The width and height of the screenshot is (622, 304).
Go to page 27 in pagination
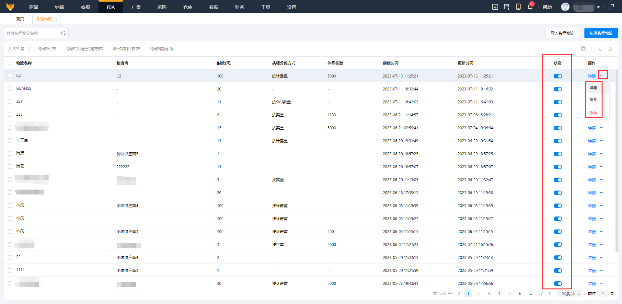(540, 294)
